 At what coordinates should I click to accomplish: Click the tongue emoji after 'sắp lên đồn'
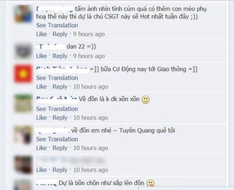point(151,183)
